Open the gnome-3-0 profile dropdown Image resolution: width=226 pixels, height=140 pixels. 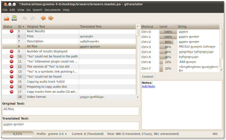pyautogui.click(x=51, y=134)
